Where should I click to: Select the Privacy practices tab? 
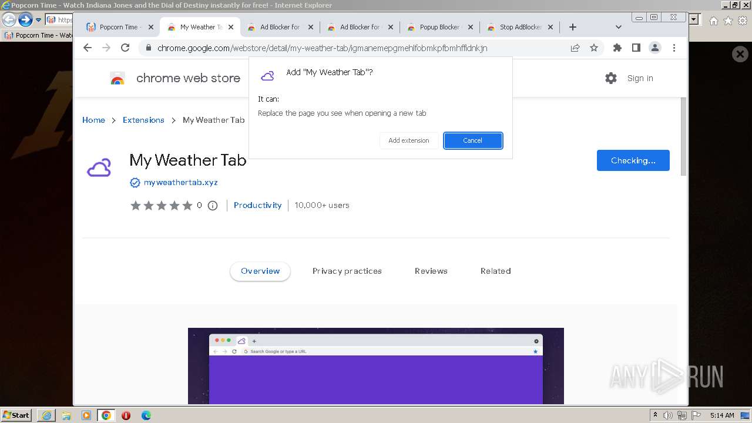[347, 271]
